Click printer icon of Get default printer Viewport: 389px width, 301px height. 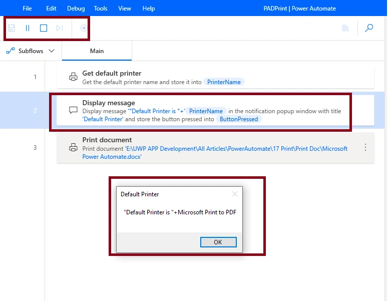pyautogui.click(x=73, y=77)
